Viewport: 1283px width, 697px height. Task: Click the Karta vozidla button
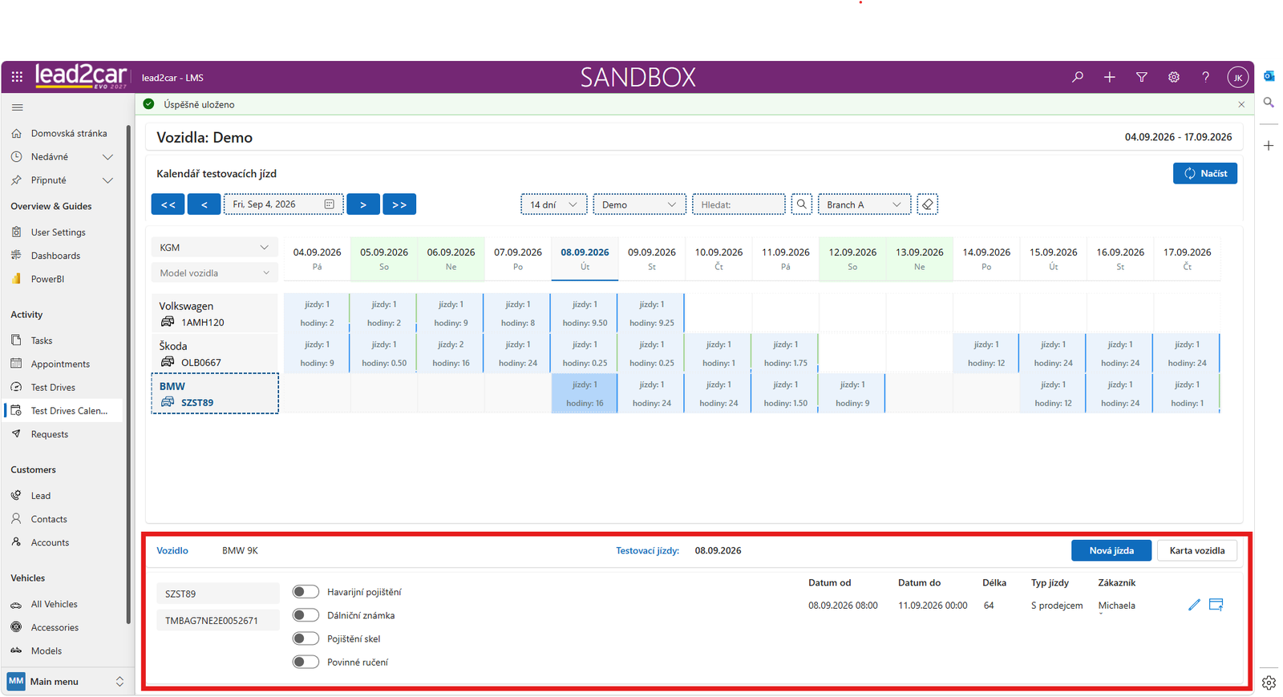click(1197, 550)
